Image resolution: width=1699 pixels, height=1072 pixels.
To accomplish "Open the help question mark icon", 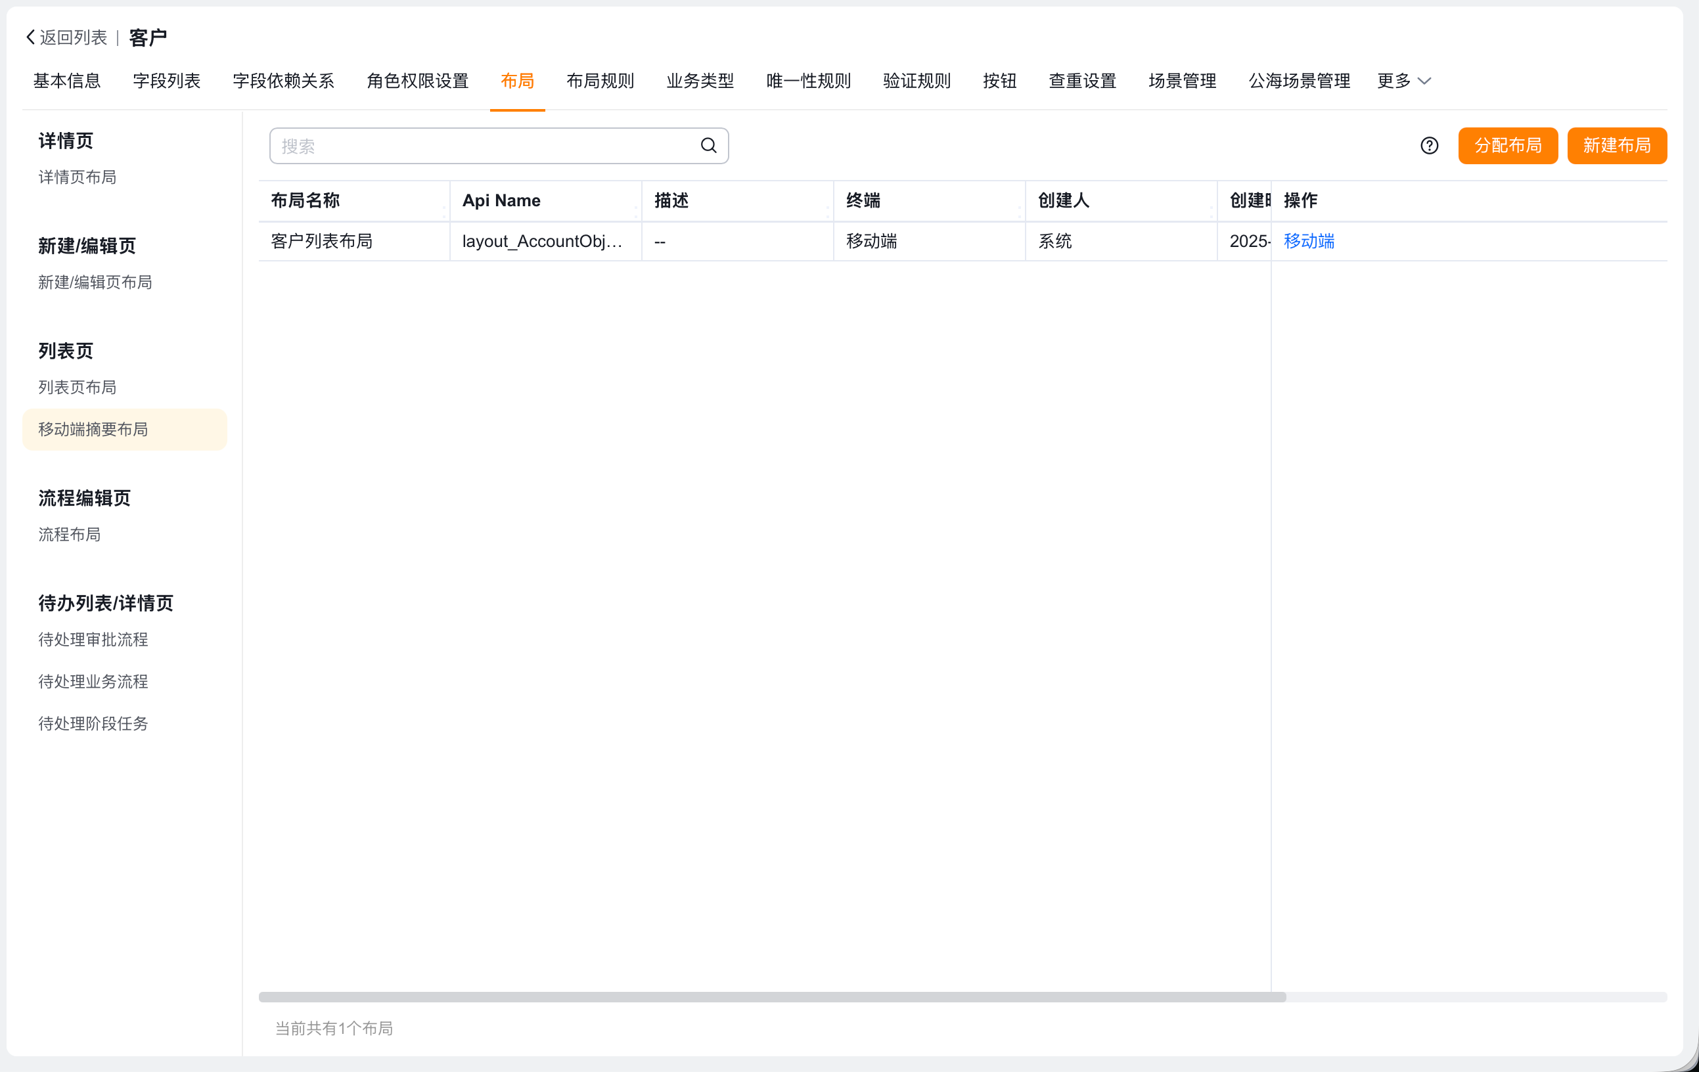I will pos(1430,145).
